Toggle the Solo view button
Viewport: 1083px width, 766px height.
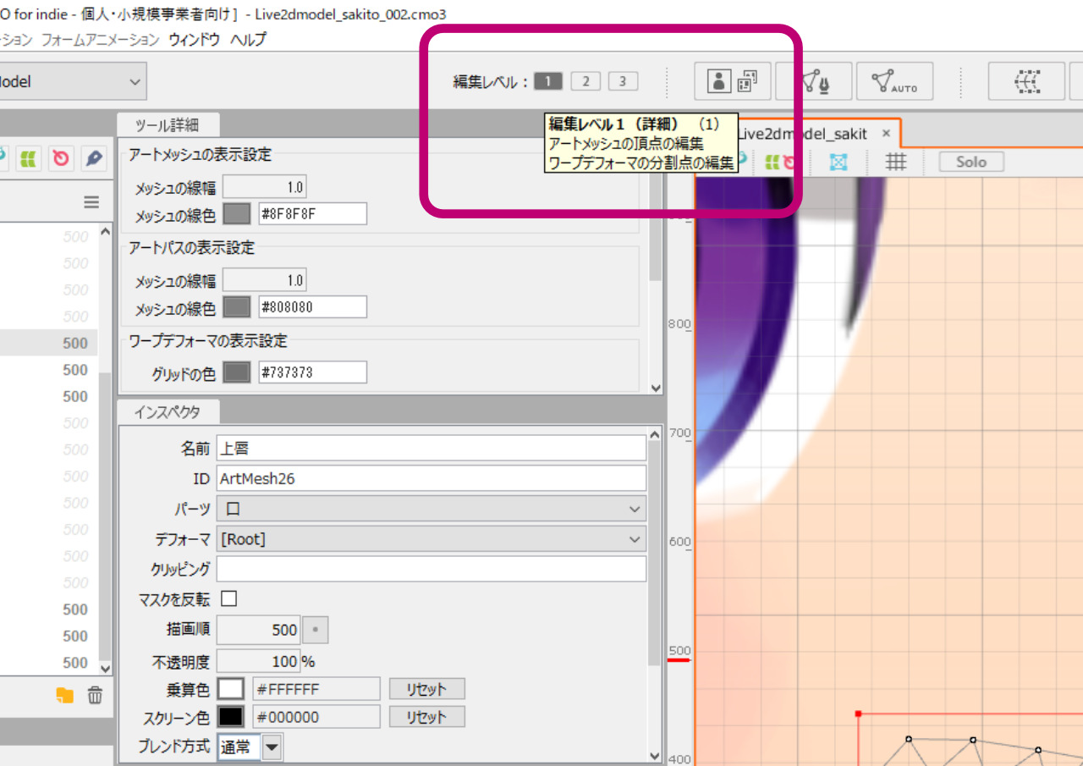[971, 162]
